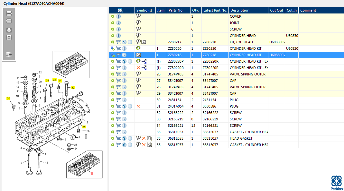Viewport: 344px width, 191px height.
Task: Add item 26 VALVE SPRING OUTER to cart
Action: pyautogui.click(x=118, y=74)
